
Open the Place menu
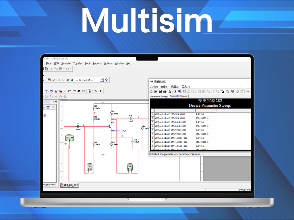tap(48, 63)
